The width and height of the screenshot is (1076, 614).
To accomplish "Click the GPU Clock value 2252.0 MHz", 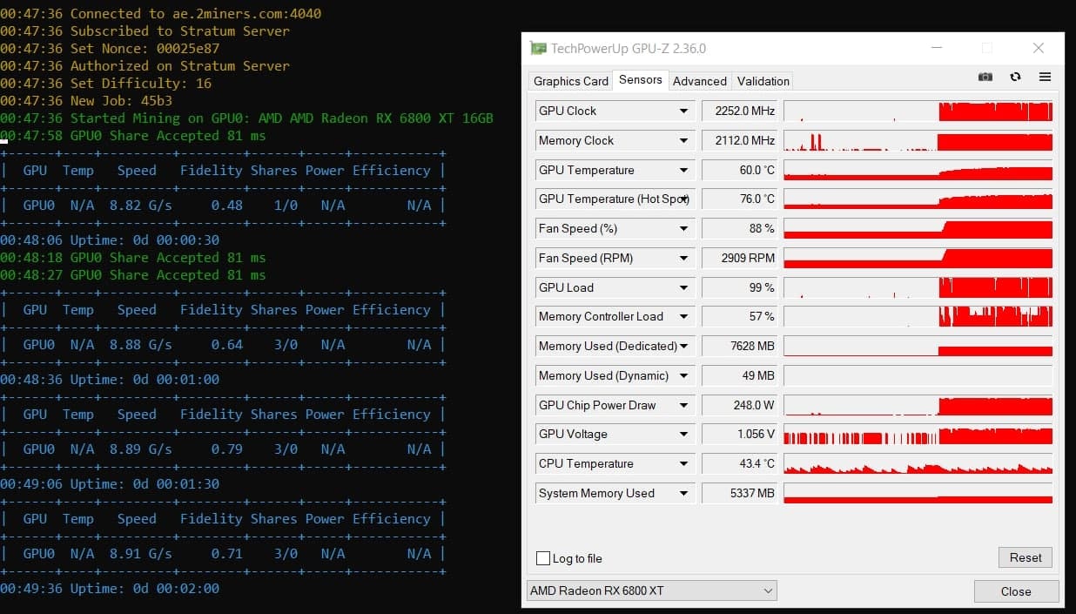I will click(739, 111).
